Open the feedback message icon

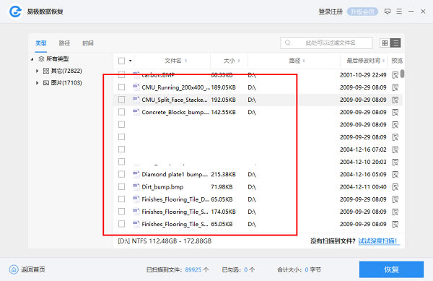tap(387, 12)
